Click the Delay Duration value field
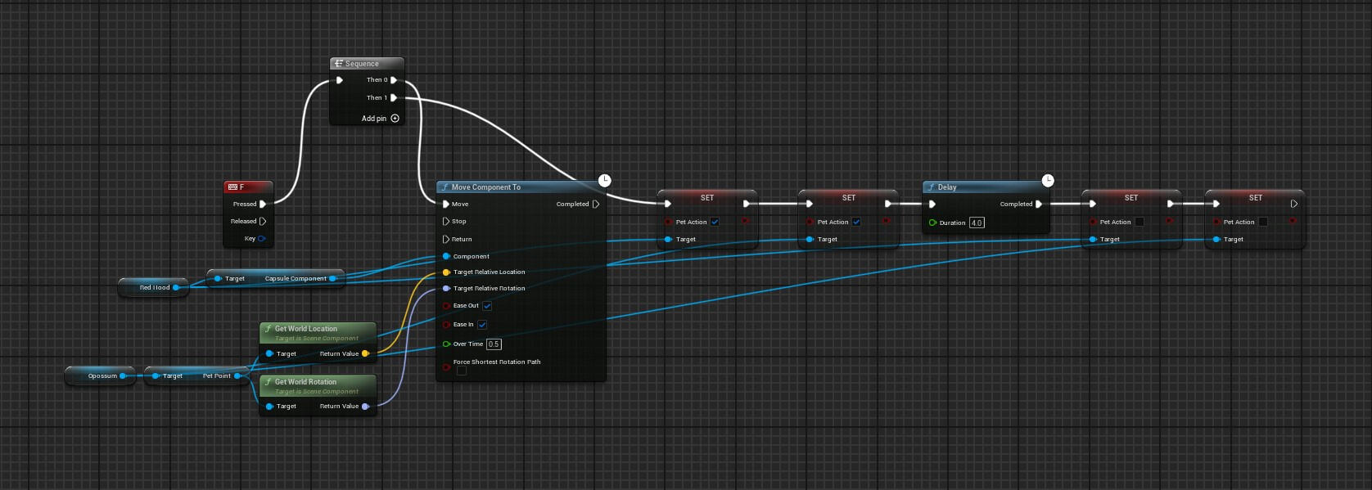The height and width of the screenshot is (490, 1372). click(x=977, y=223)
